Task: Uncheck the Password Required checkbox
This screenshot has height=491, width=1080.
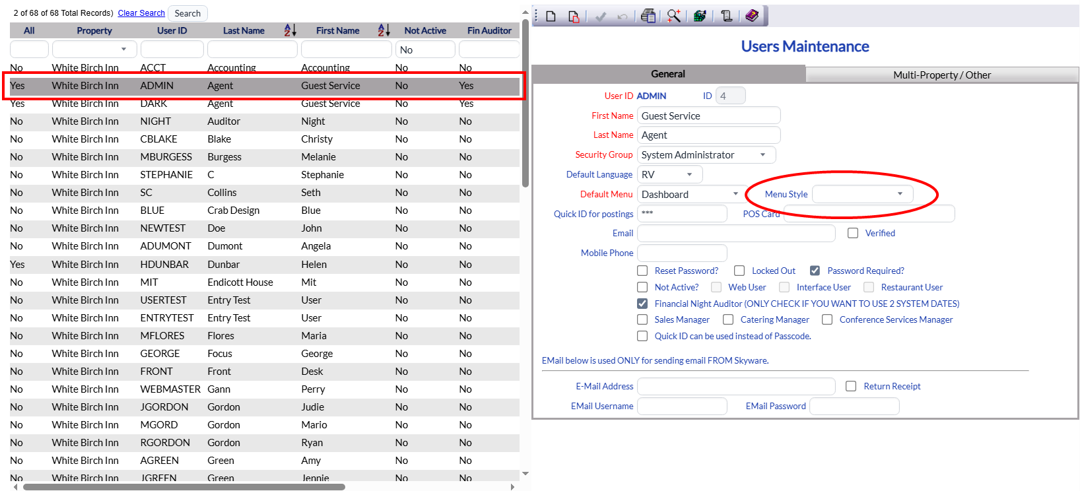Action: 815,271
